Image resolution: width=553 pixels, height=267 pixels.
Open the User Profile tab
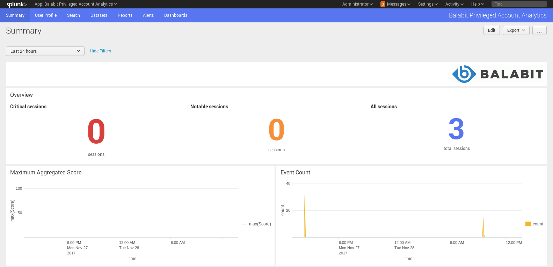click(46, 15)
